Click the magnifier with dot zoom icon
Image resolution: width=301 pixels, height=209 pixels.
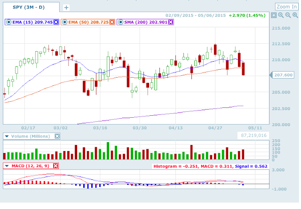tap(281, 15)
